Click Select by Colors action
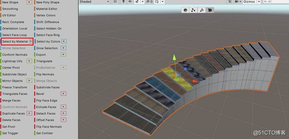The image size is (289, 139). (48, 42)
